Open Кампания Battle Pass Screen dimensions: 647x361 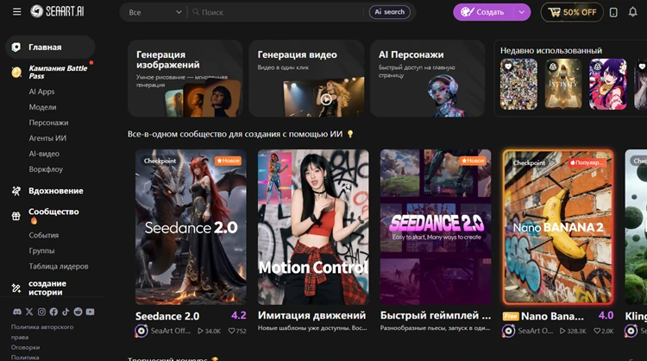(x=58, y=72)
